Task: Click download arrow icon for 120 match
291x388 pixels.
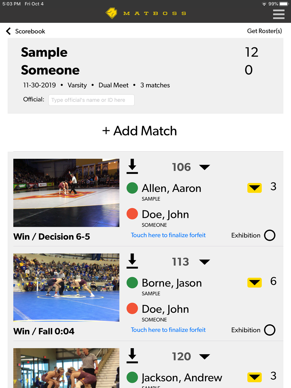Action: [132, 356]
